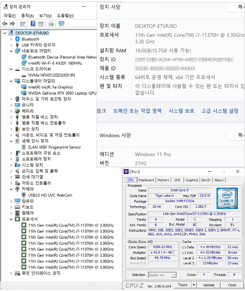Expand the 시스템 장치 category
Image resolution: width=245 pixels, height=291 pixels.
11,165
